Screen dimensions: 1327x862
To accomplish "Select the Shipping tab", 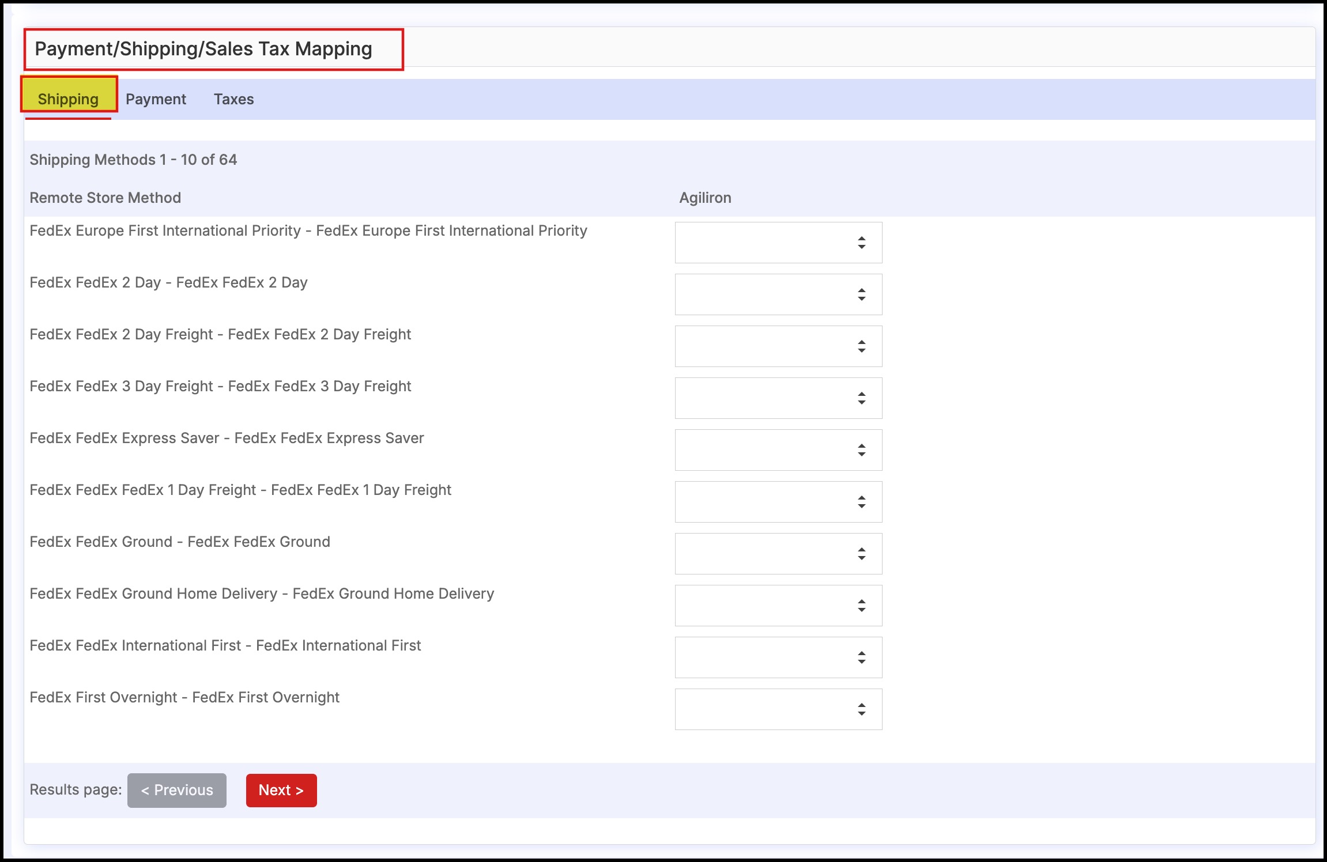I will point(68,99).
